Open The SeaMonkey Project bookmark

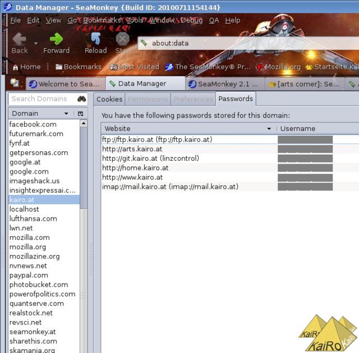point(208,67)
